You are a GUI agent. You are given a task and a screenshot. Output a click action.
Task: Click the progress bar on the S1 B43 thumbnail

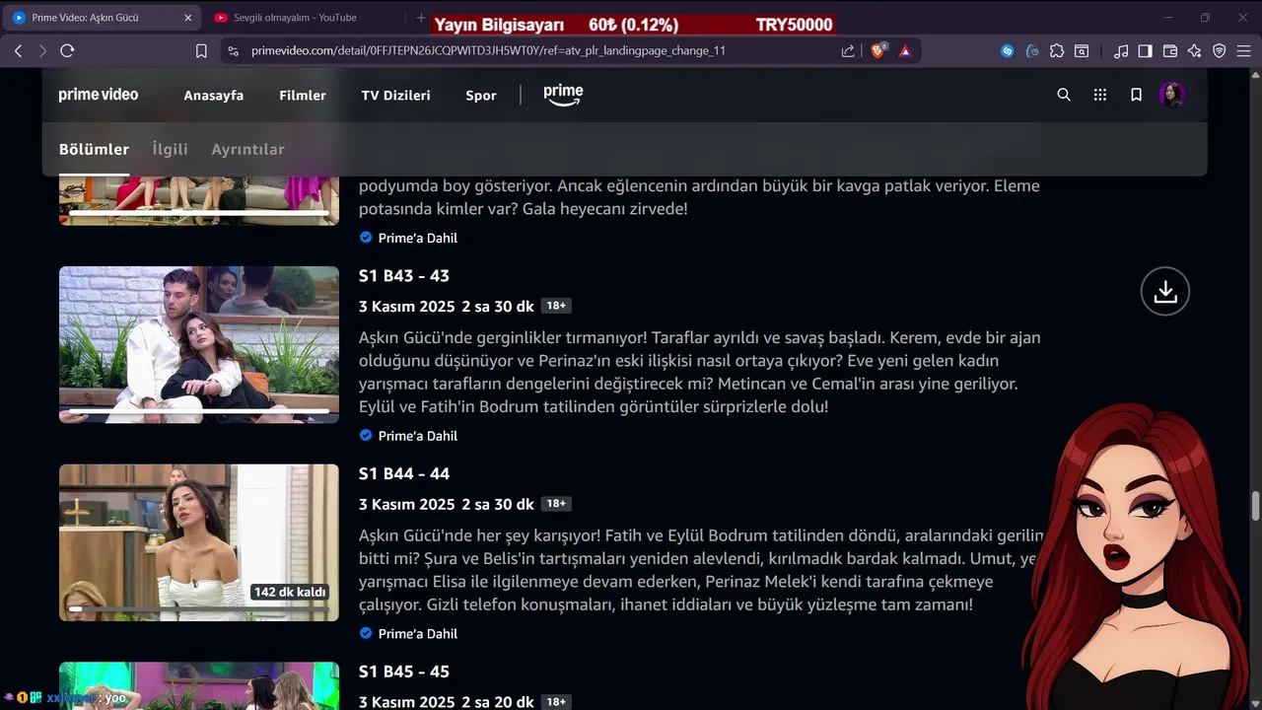(x=199, y=411)
